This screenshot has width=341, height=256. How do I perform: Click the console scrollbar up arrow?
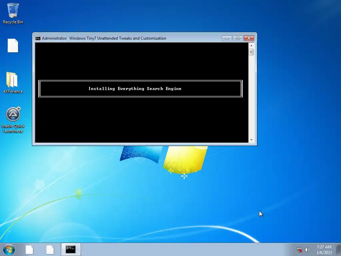coord(251,46)
